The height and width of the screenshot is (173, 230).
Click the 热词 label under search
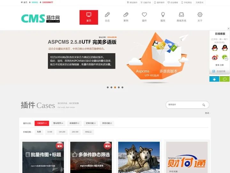(x=208, y=113)
